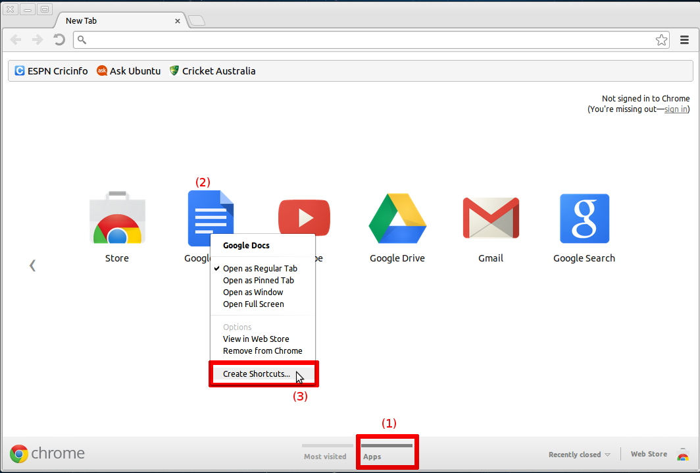Click the back navigation arrow
The height and width of the screenshot is (473, 700).
16,40
